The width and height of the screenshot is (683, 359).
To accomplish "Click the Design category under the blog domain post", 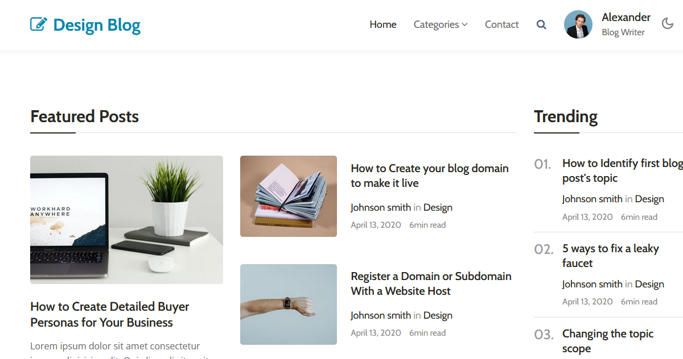I will tap(438, 207).
